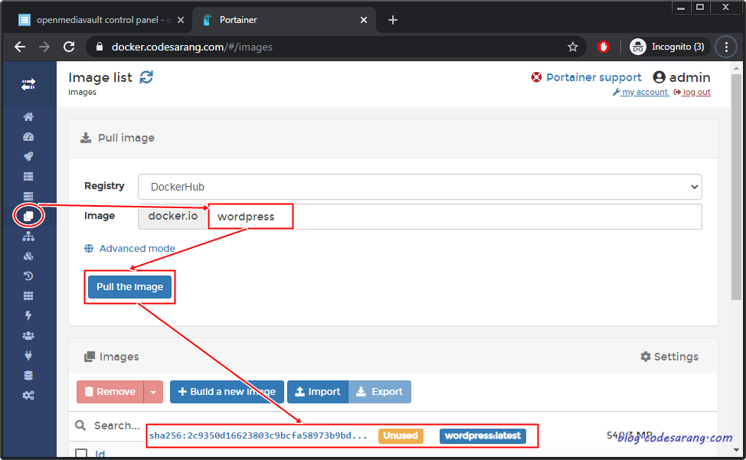
Task: Open Stacks list icon in sidebar
Action: (28, 176)
